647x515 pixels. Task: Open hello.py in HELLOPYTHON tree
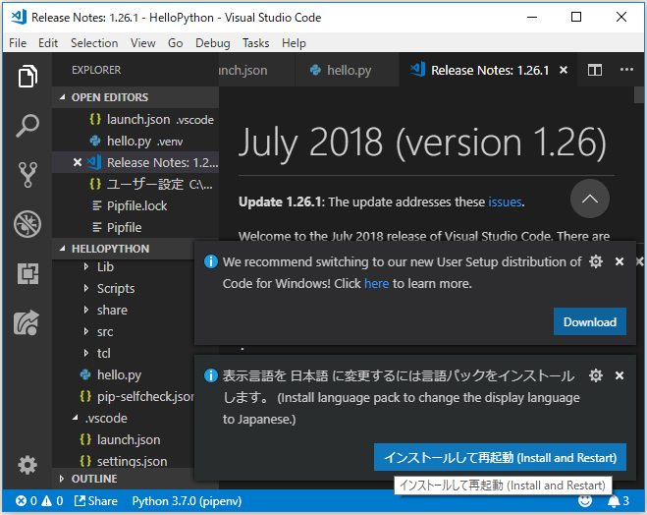pyautogui.click(x=124, y=374)
